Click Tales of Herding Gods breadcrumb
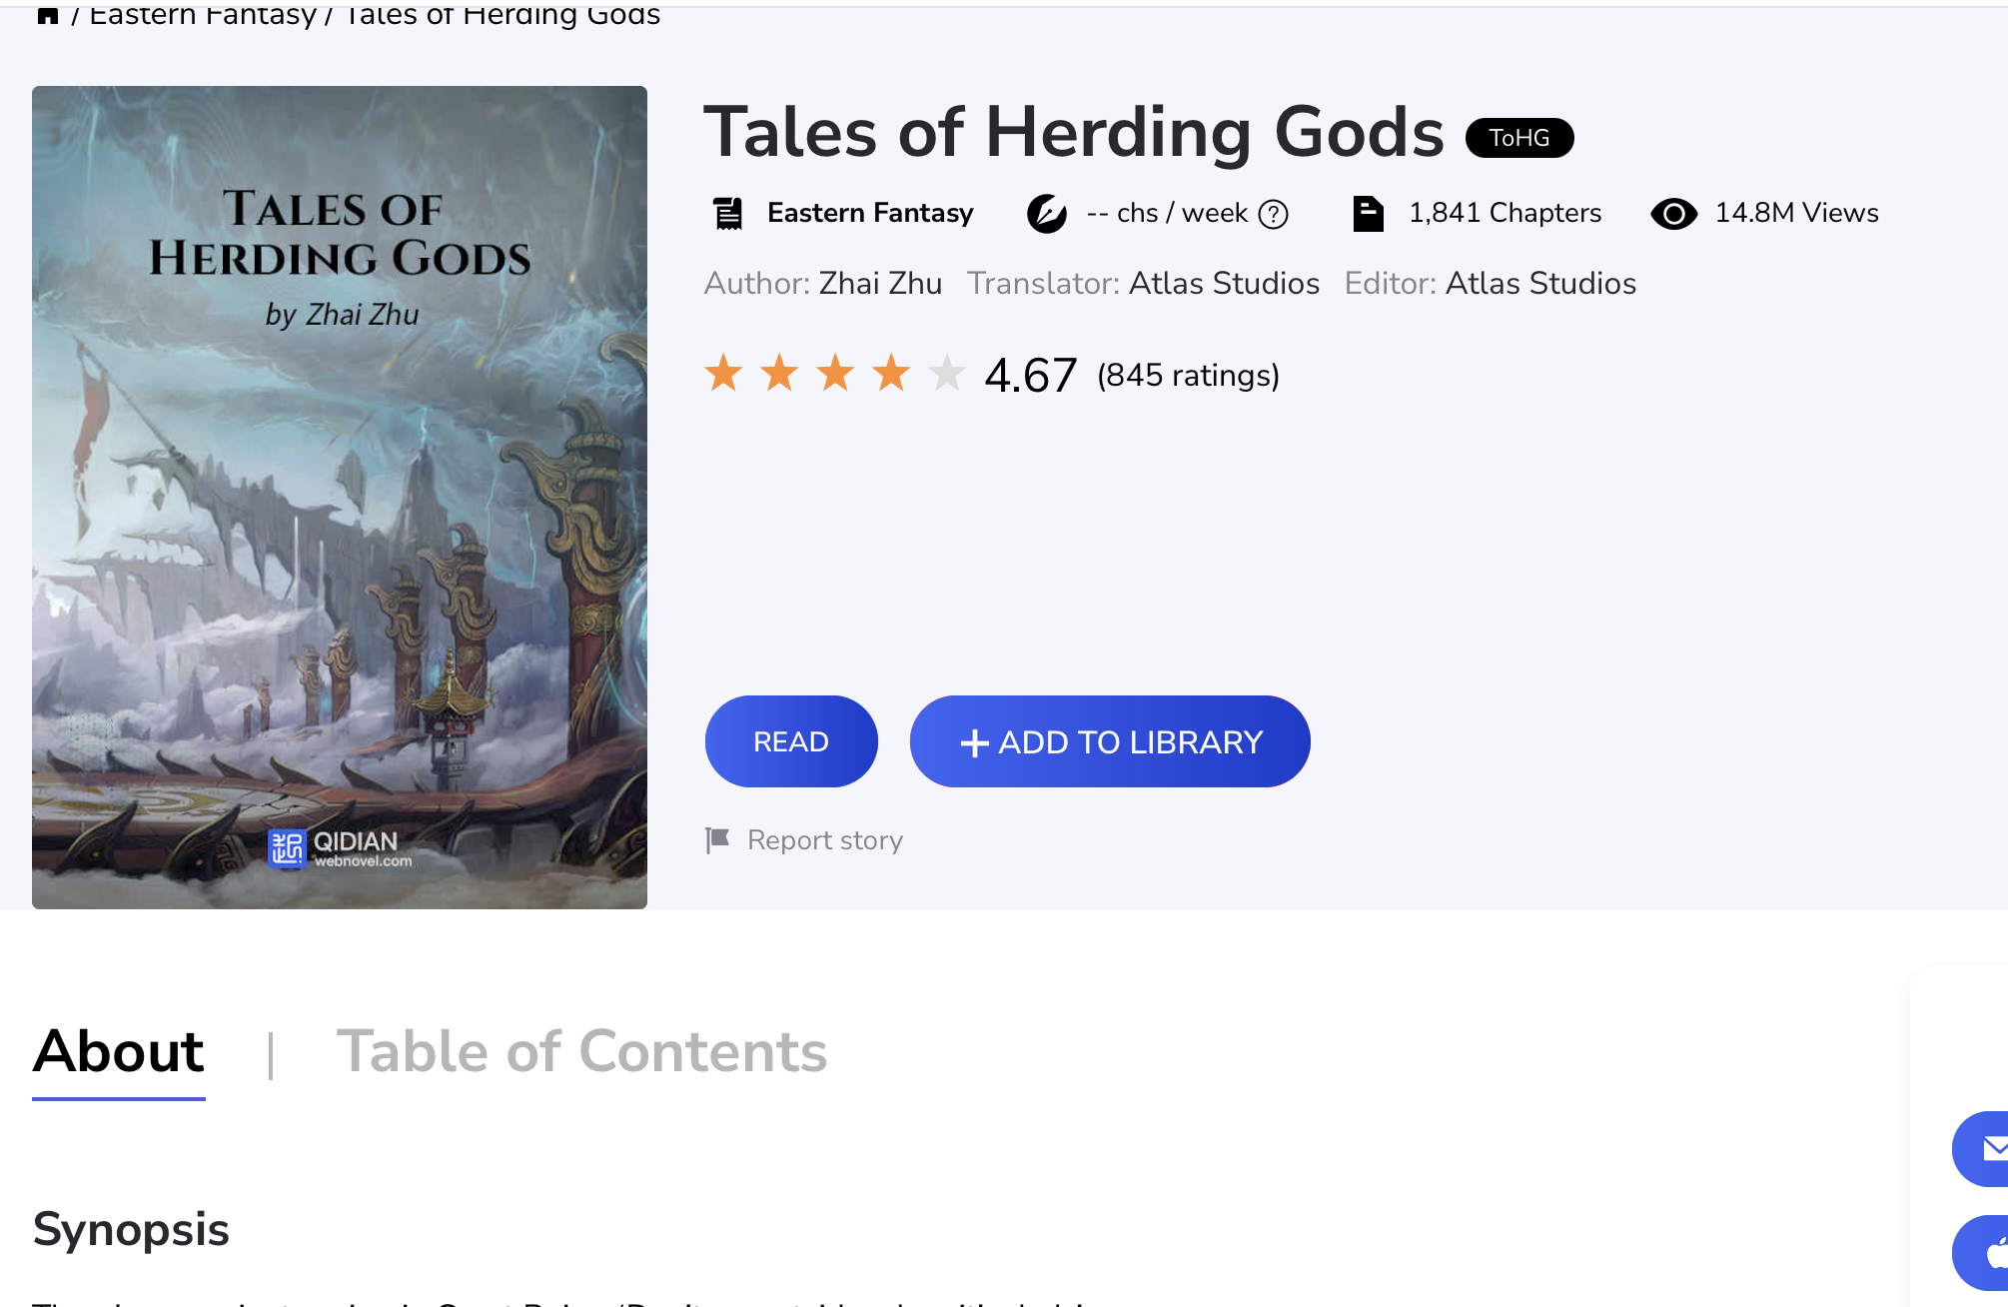This screenshot has height=1307, width=2008. (502, 14)
